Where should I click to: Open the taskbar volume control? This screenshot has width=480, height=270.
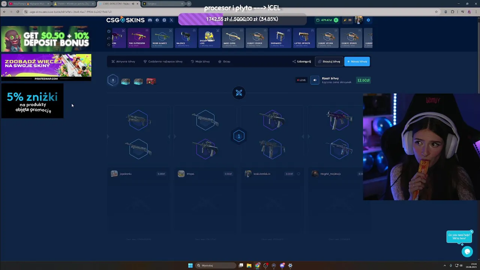461,265
